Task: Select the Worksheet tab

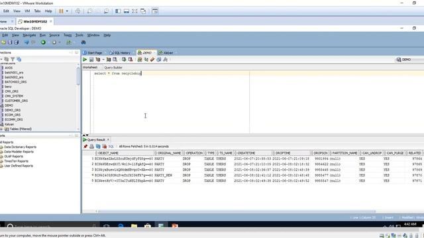Action: (90, 67)
